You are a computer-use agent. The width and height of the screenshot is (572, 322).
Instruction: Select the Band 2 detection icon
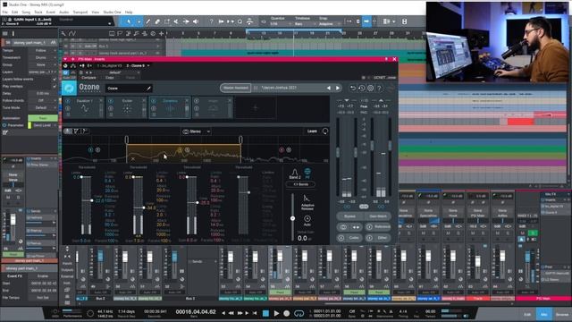pyautogui.click(x=295, y=174)
